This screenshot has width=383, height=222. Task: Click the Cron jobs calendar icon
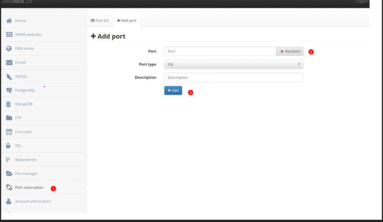tap(9, 132)
